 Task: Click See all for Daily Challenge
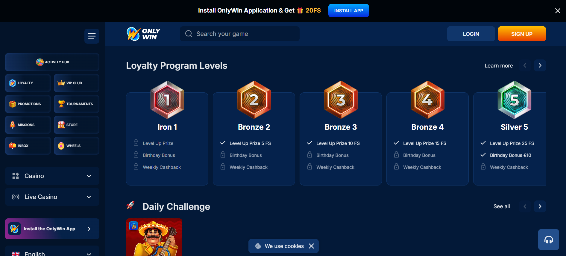502,206
